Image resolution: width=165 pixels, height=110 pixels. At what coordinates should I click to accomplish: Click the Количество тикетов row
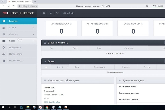[x=141, y=99]
